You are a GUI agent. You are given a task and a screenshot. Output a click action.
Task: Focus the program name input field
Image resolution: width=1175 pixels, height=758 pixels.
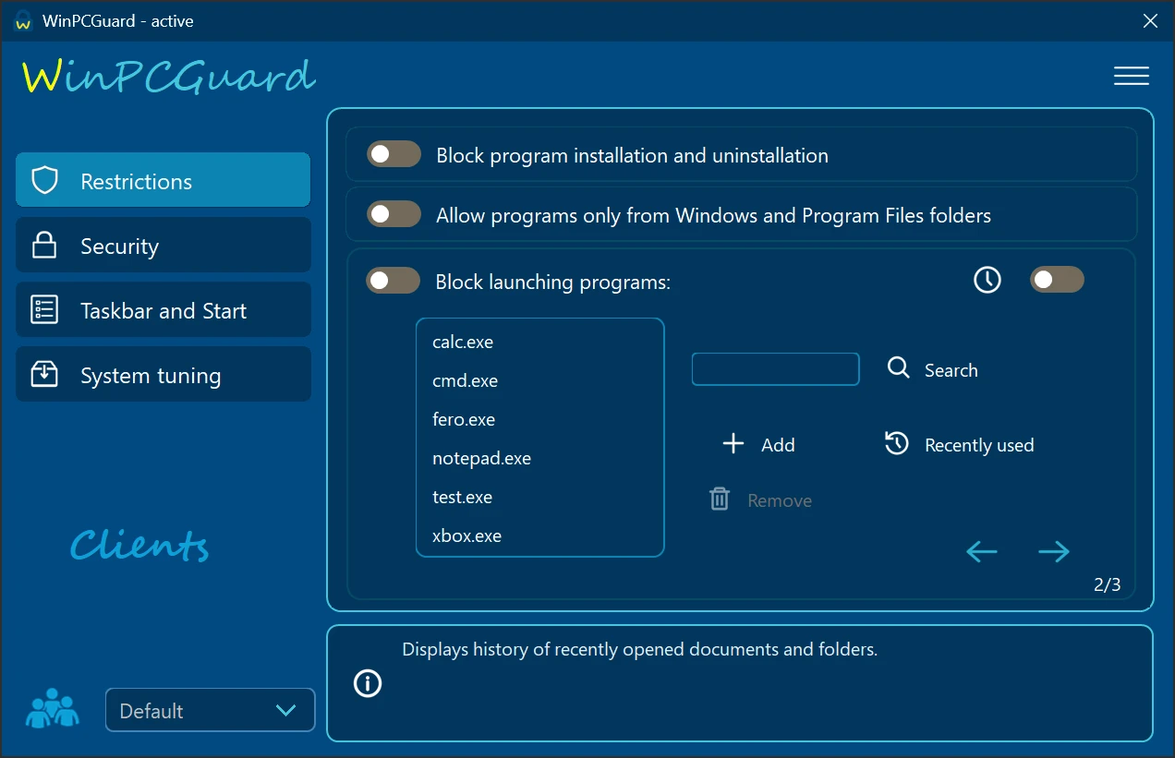coord(775,368)
